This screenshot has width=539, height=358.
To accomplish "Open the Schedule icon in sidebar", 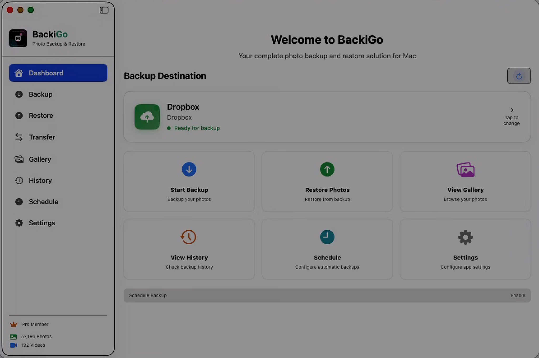I will tap(19, 202).
